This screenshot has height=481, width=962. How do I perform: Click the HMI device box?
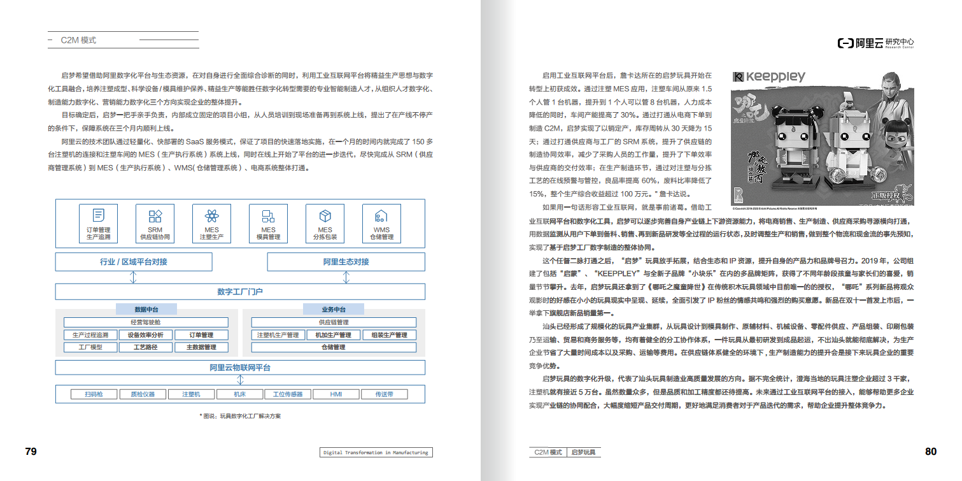pos(336,394)
